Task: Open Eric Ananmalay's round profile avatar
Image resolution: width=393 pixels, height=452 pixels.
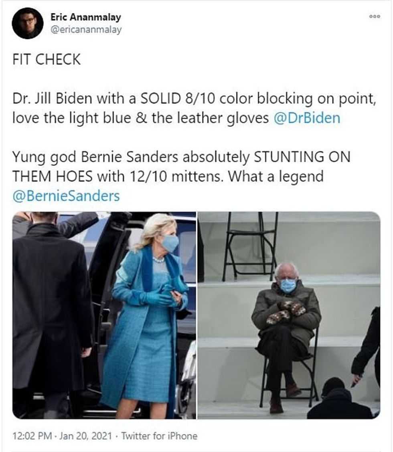Action: (x=28, y=23)
